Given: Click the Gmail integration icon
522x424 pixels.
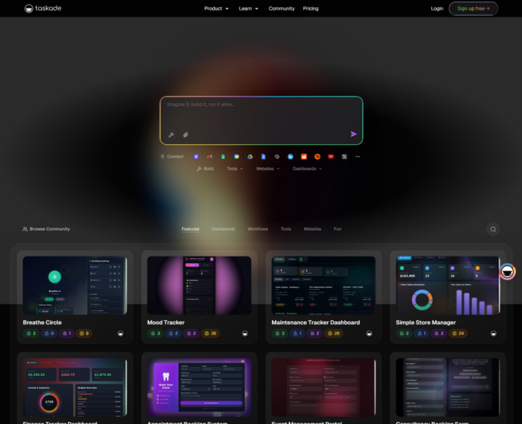Looking at the screenshot, I should [x=209, y=157].
